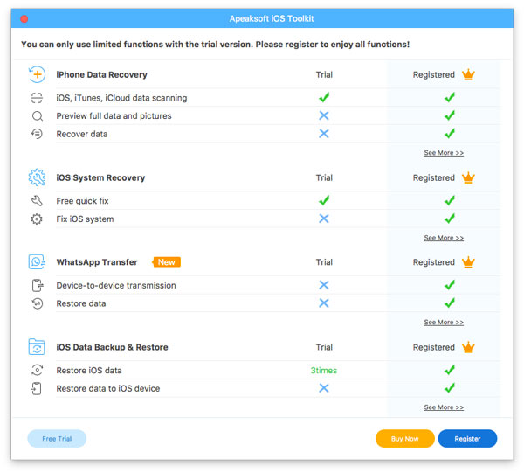This screenshot has height=473, width=524.
Task: Click the Recover data icon
Action: [x=37, y=134]
